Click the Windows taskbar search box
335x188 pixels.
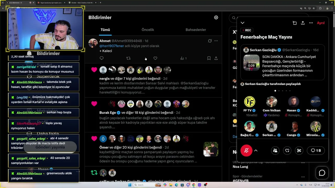point(147,185)
